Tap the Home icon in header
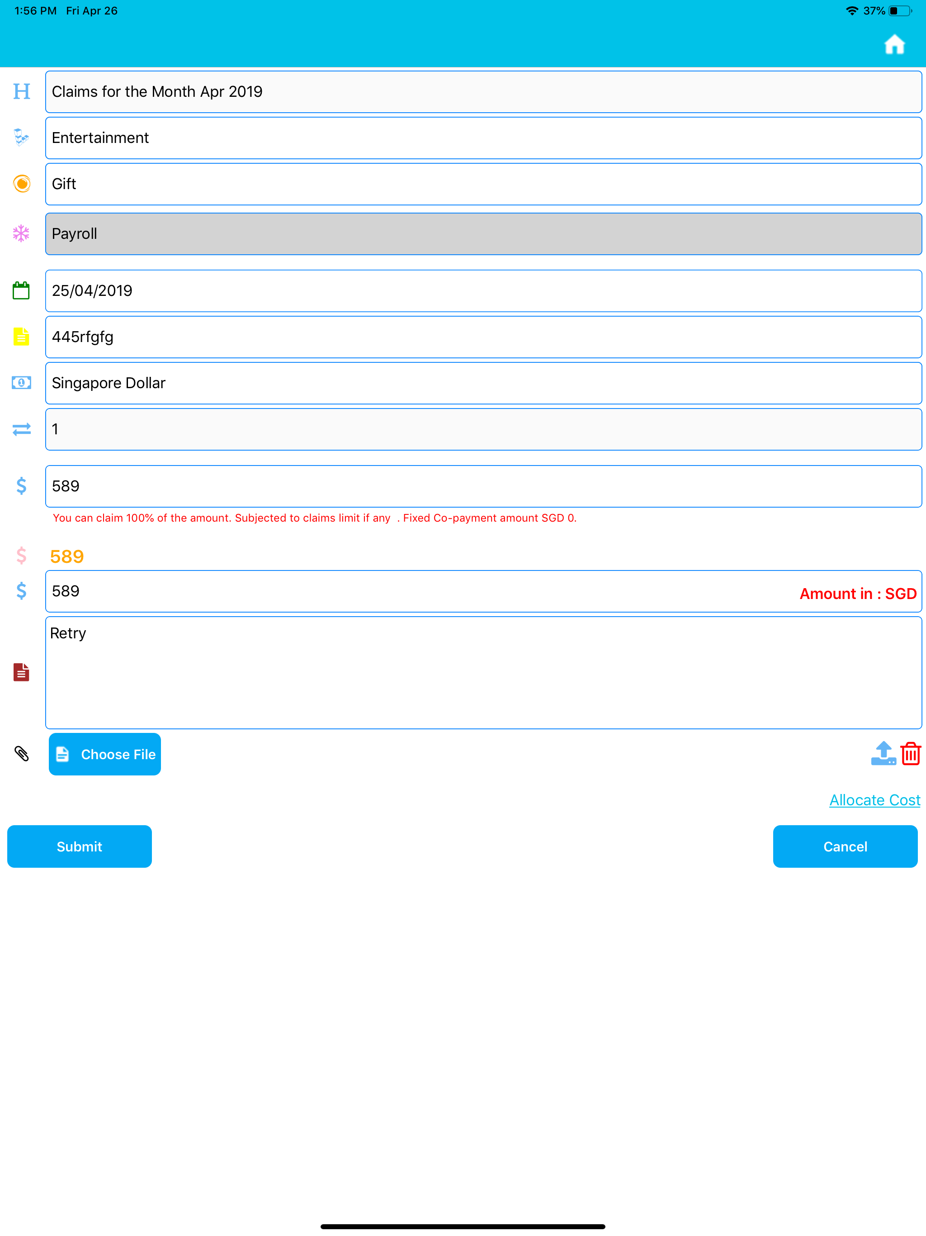Image resolution: width=926 pixels, height=1236 pixels. pyautogui.click(x=894, y=44)
